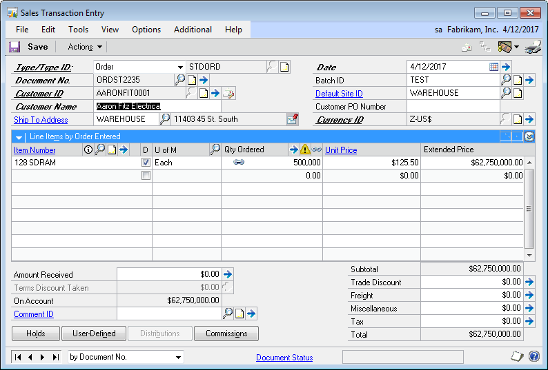Image resolution: width=548 pixels, height=370 pixels.
Task: Click the Trade Discount expansion arrow
Action: (x=529, y=282)
